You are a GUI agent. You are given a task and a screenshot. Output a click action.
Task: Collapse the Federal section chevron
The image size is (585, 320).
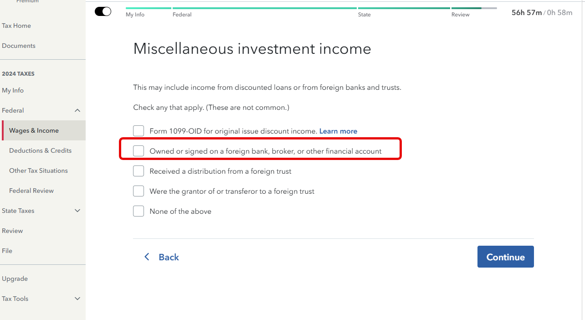point(77,110)
